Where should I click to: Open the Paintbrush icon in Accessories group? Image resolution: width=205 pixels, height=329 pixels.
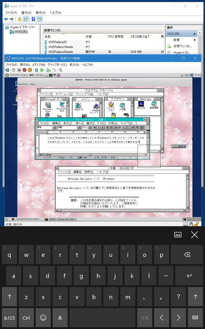pyautogui.click(x=111, y=106)
